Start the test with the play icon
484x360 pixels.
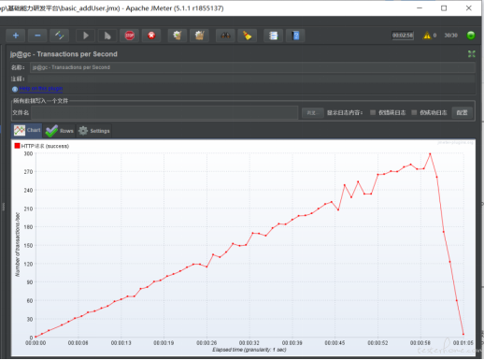(86, 36)
